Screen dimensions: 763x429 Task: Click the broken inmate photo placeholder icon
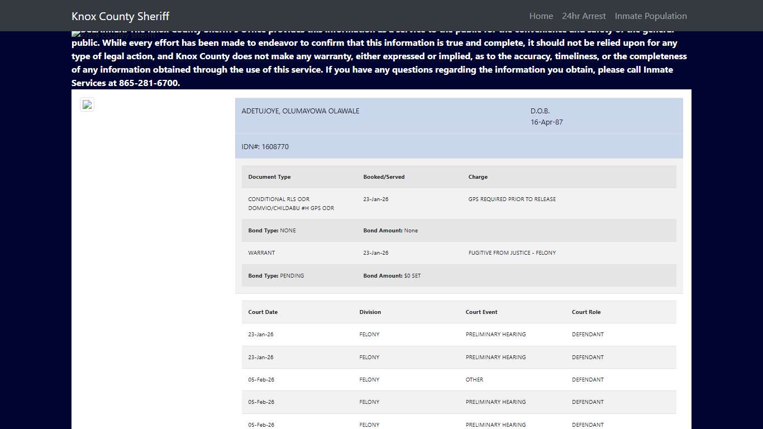pos(87,104)
